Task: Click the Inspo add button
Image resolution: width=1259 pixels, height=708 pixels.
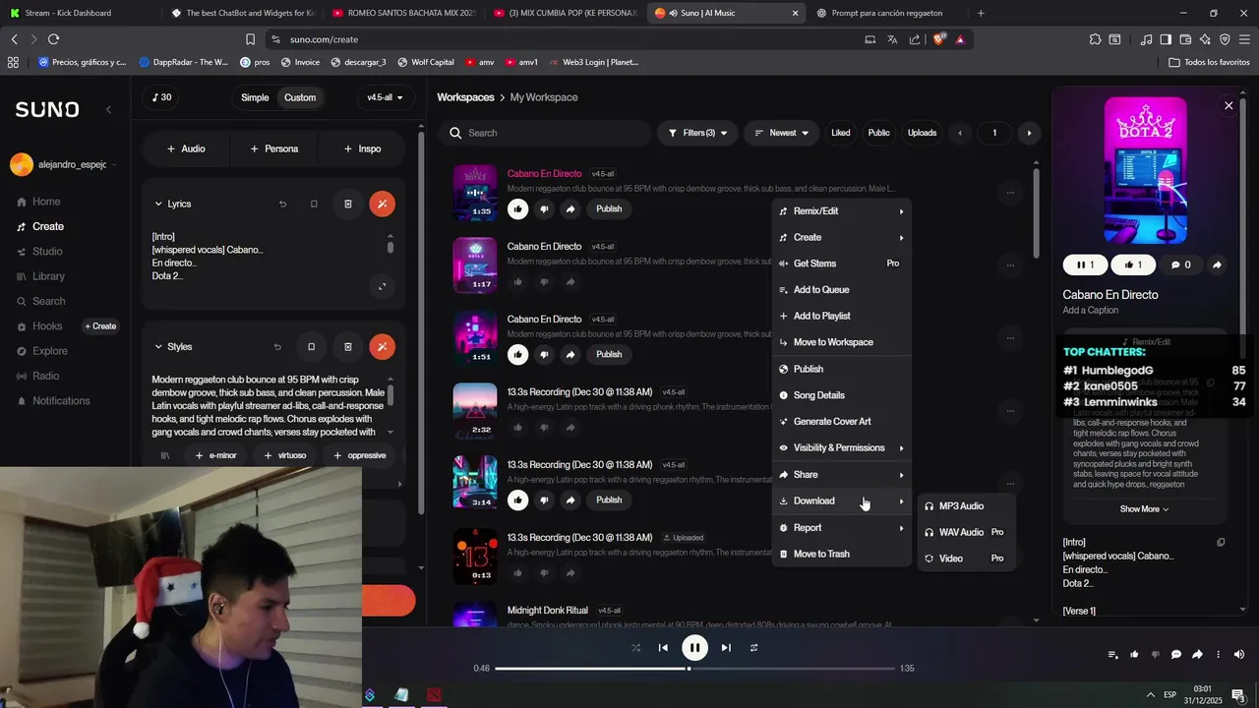Action: click(362, 148)
